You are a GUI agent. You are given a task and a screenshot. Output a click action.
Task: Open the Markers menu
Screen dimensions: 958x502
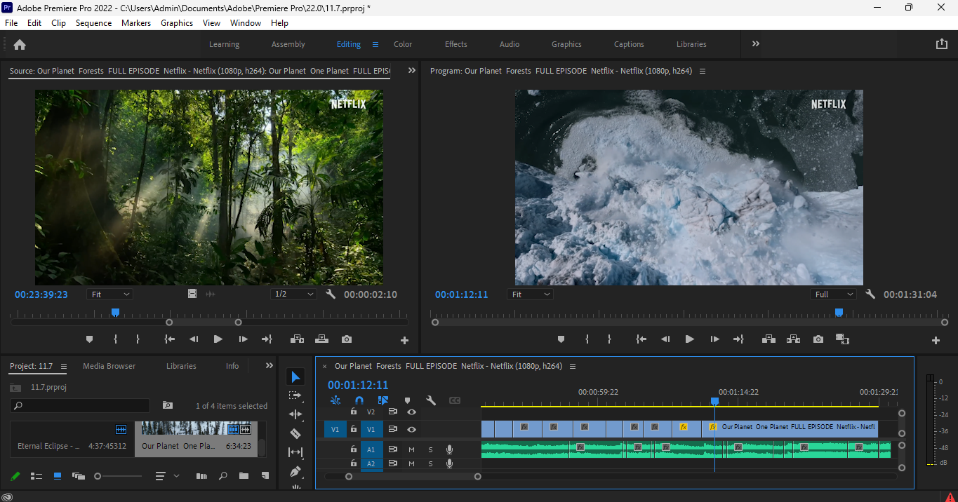click(136, 23)
